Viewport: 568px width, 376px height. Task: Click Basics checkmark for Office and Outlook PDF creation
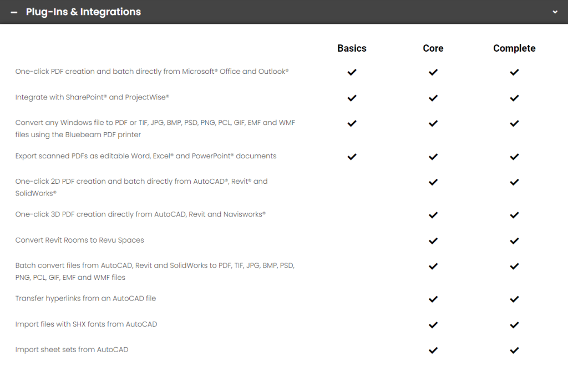352,72
